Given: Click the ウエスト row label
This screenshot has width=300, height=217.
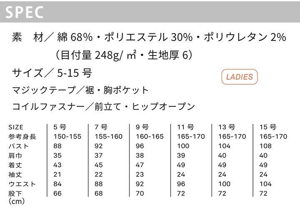Looking at the screenshot, I should [22, 184].
